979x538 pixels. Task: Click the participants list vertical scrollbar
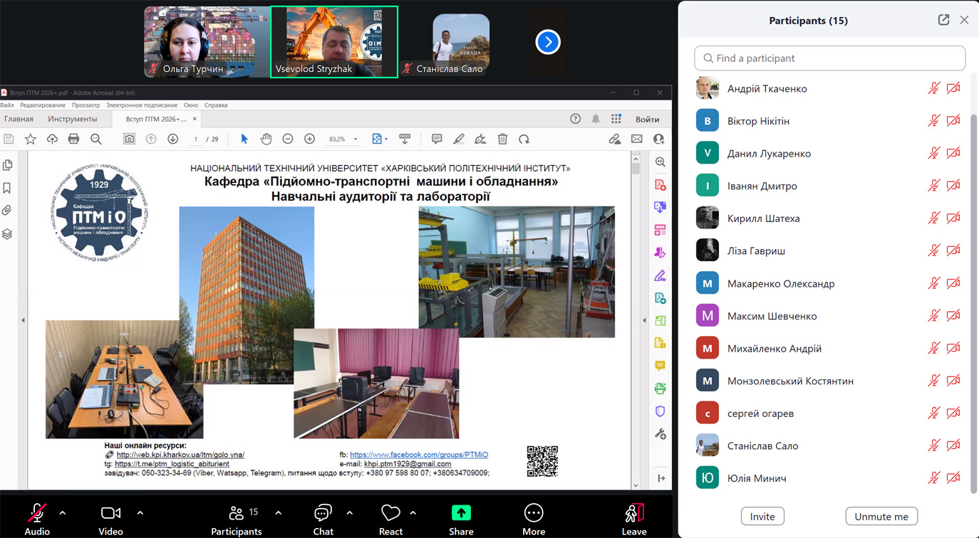974,299
